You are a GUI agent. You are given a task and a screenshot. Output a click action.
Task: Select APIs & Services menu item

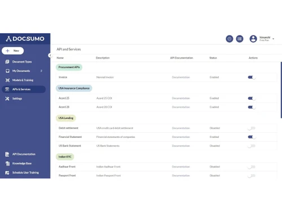[24, 89]
